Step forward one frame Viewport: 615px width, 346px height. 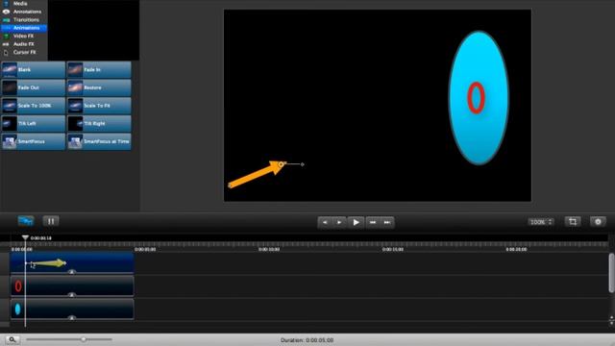(339, 222)
